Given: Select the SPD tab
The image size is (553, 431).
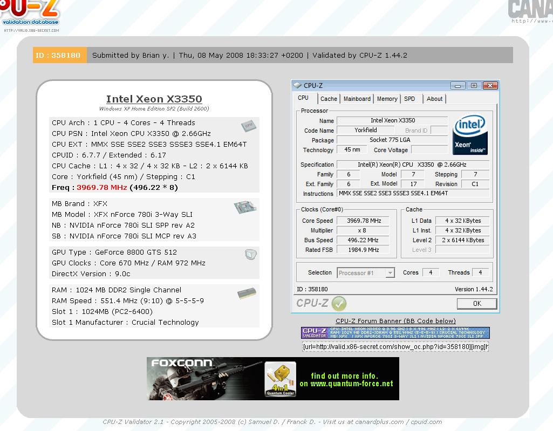Looking at the screenshot, I should [x=409, y=99].
